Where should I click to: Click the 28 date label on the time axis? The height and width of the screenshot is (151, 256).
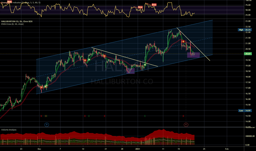122,149
